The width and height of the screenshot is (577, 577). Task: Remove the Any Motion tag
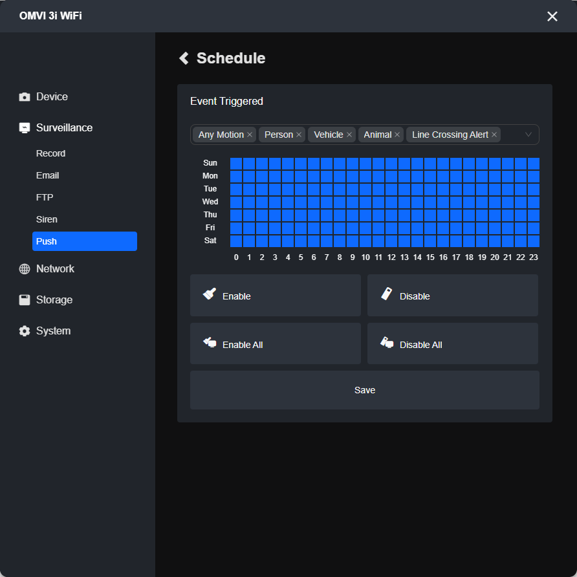250,135
